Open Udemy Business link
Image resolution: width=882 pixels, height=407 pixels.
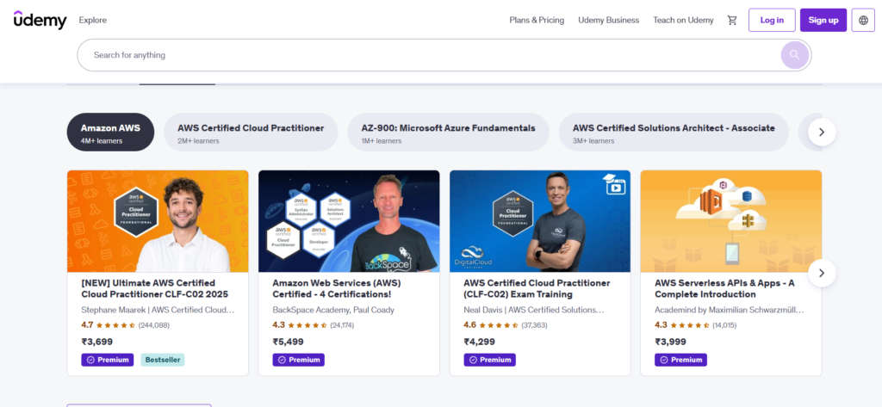coord(609,21)
